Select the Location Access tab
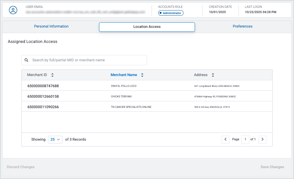This screenshot has height=179, width=294. point(147,27)
